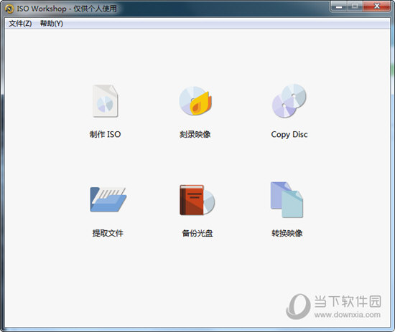Launch the 备份光盘 book and disc icon
Viewport: 395px width, 332px height.
pyautogui.click(x=197, y=200)
